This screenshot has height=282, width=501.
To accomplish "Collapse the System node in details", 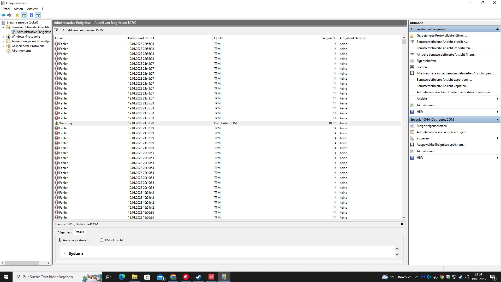I will click(x=64, y=254).
